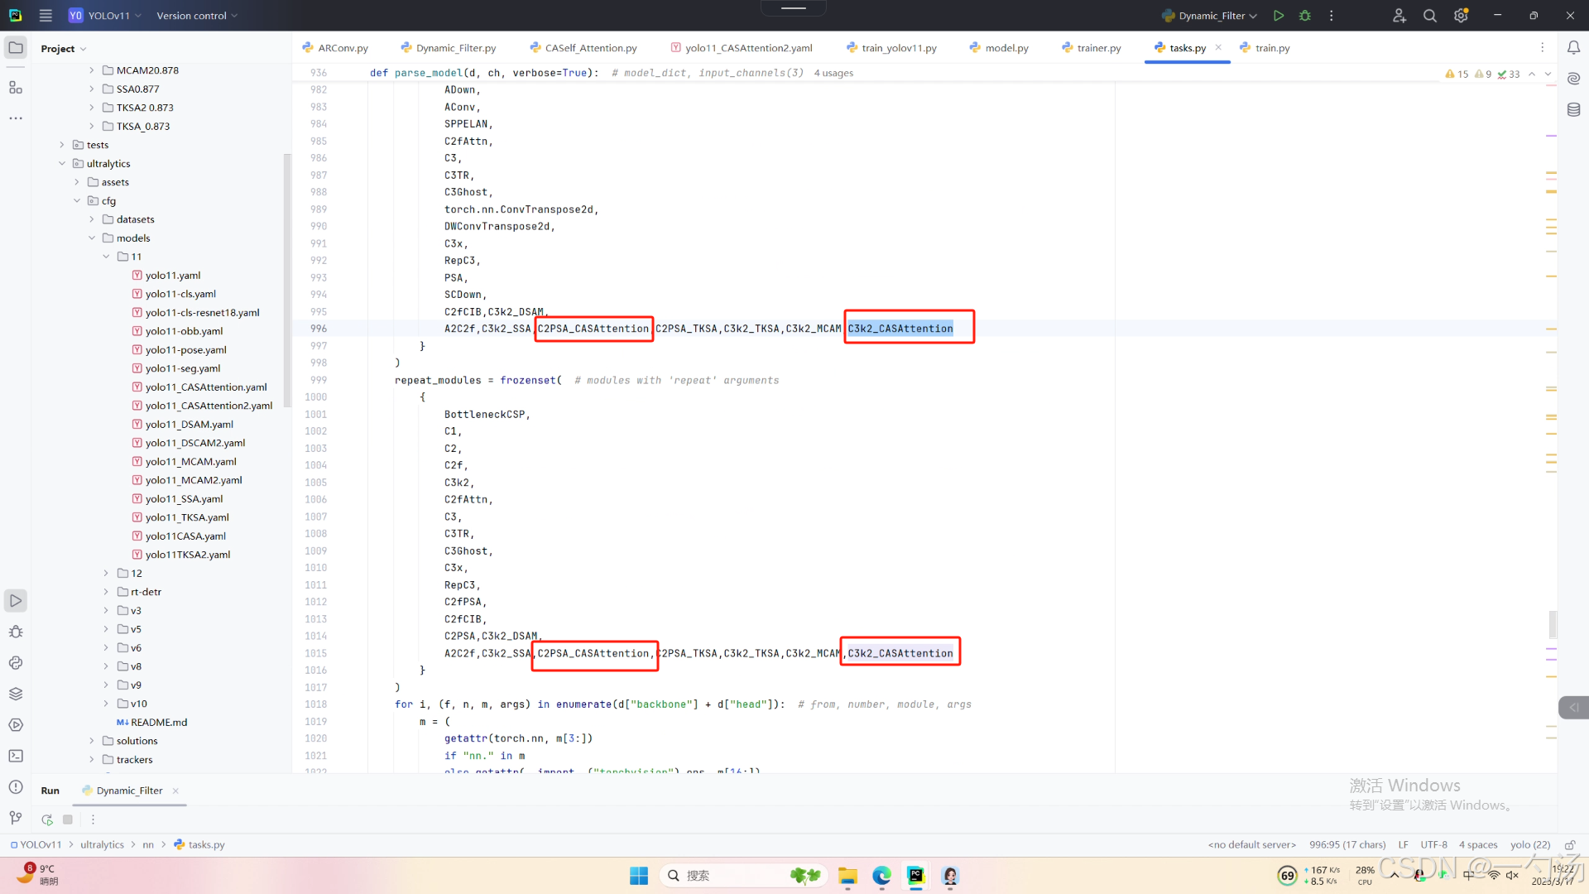Toggle read-only lock icon in status bar
This screenshot has height=894, width=1589.
click(x=1569, y=845)
